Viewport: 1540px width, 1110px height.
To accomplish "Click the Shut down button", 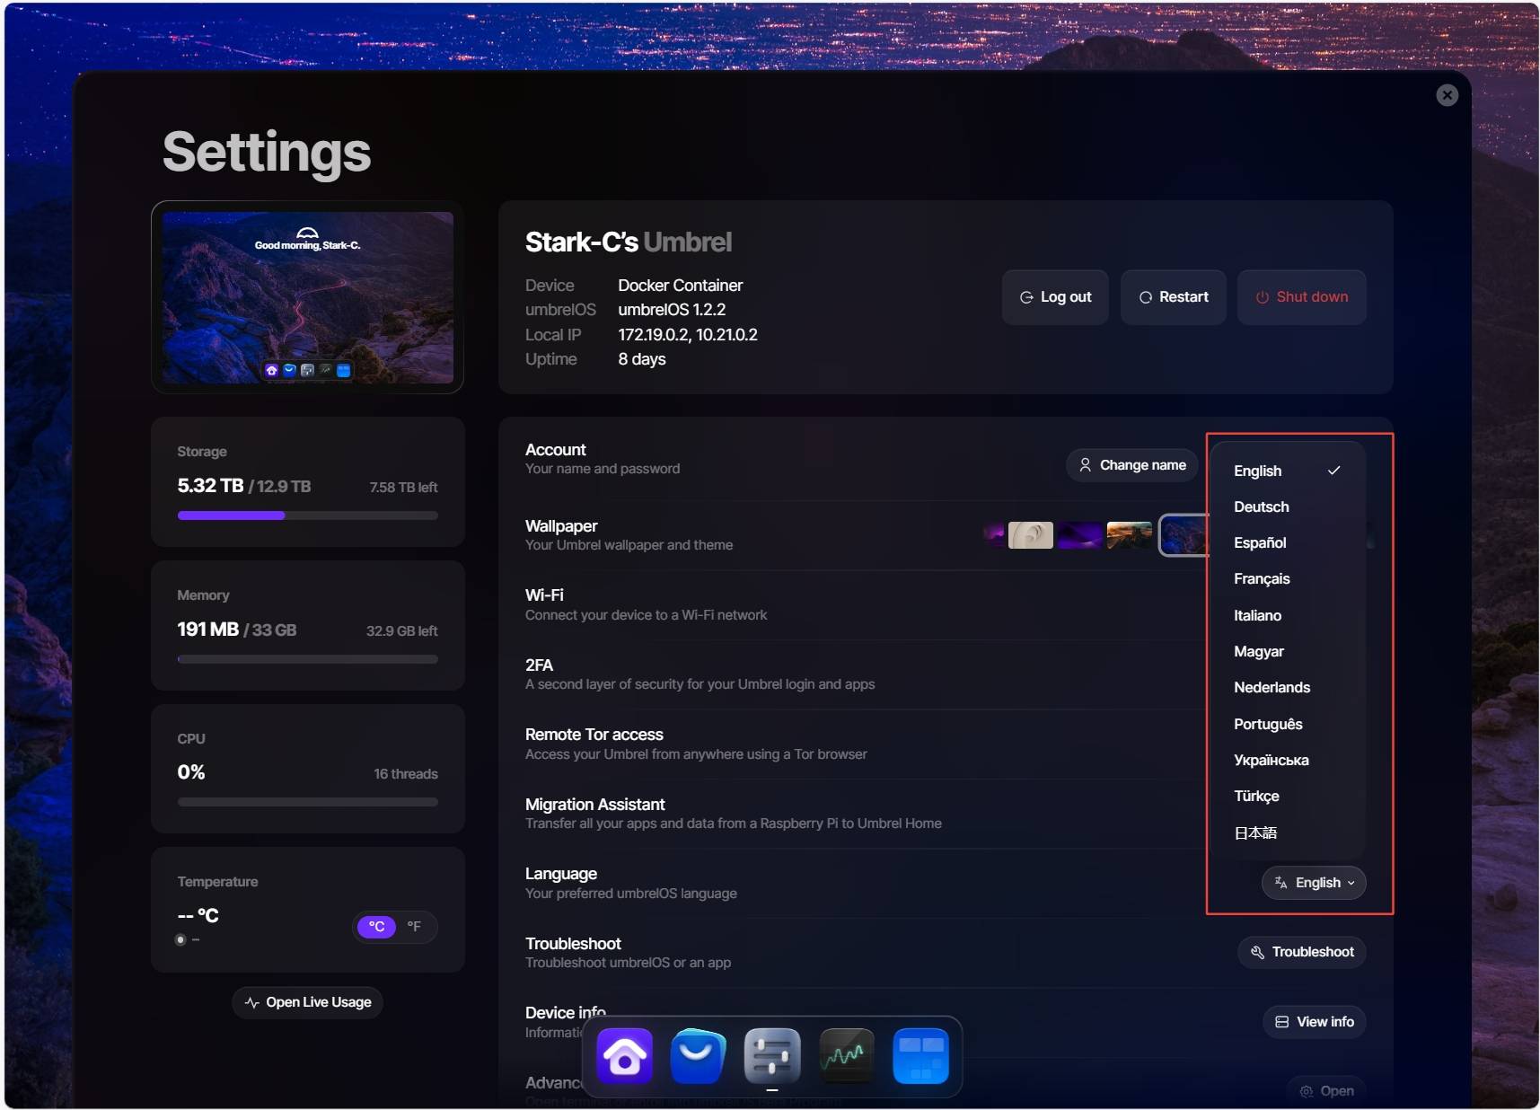I will [x=1302, y=297].
